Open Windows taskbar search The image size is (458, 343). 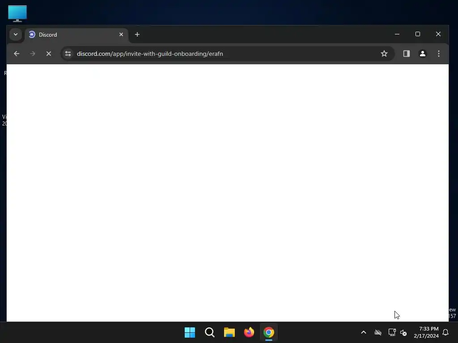(x=210, y=332)
